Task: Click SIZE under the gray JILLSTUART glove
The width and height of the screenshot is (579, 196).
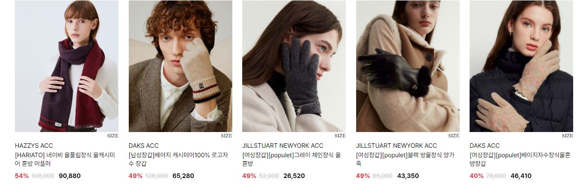Action: (340, 136)
